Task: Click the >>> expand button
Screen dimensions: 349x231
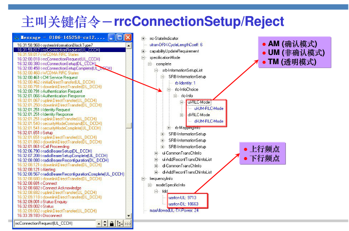Action: pyautogui.click(x=128, y=224)
